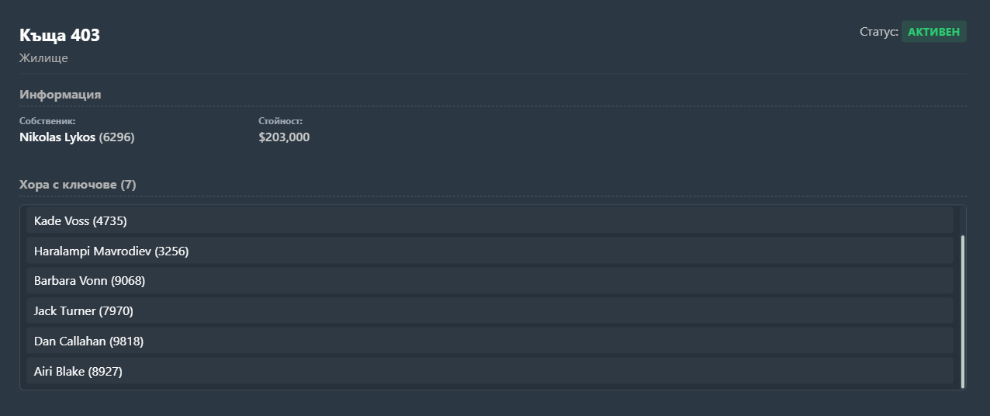
Task: Click Barbara Vonn (9068) entry
Action: (490, 280)
